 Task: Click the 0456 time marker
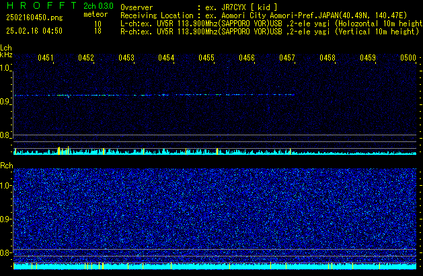[247, 58]
